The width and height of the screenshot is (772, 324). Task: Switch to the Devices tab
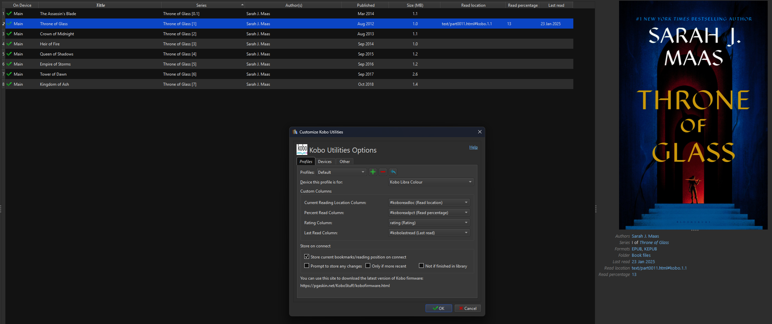(x=325, y=162)
